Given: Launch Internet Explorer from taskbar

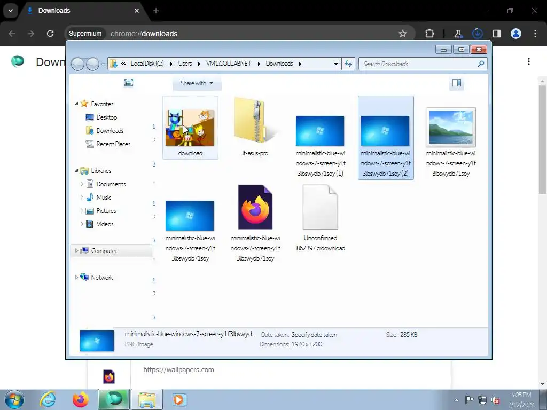Looking at the screenshot, I should point(48,399).
